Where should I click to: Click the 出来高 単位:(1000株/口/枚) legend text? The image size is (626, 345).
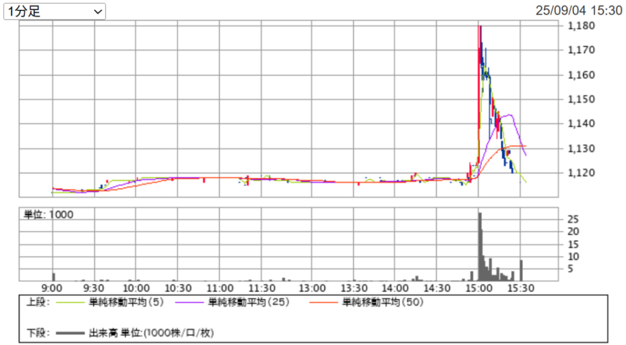pos(152,333)
